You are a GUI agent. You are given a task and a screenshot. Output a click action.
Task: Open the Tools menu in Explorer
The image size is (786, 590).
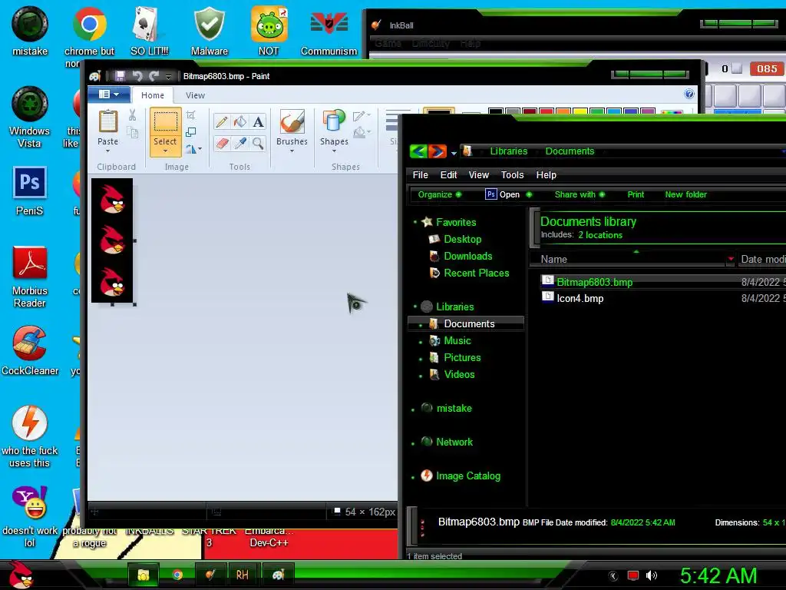(x=512, y=174)
